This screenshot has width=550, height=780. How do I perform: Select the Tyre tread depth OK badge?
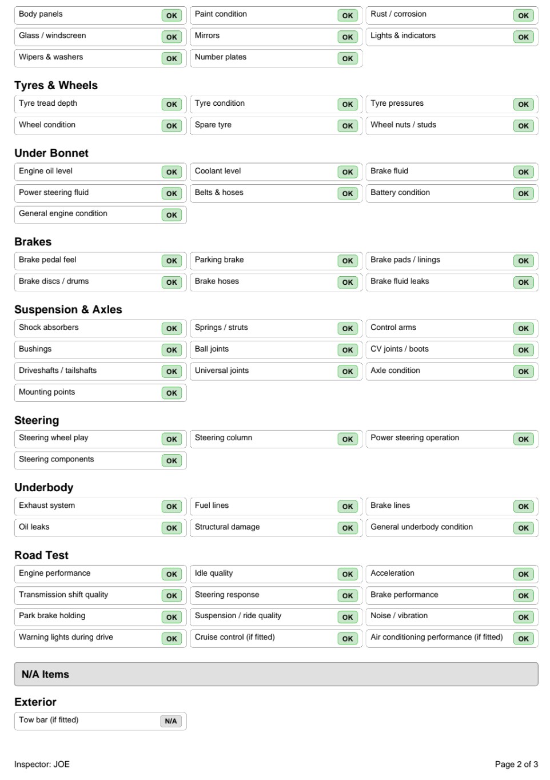pyautogui.click(x=172, y=105)
